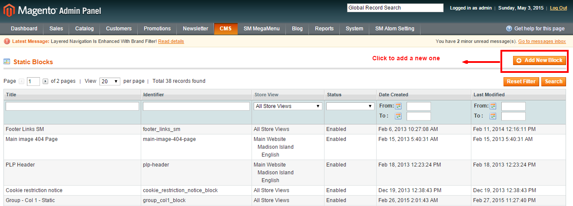Viewport: 573px width, 206px height.
Task: Click the Search button
Action: [553, 82]
